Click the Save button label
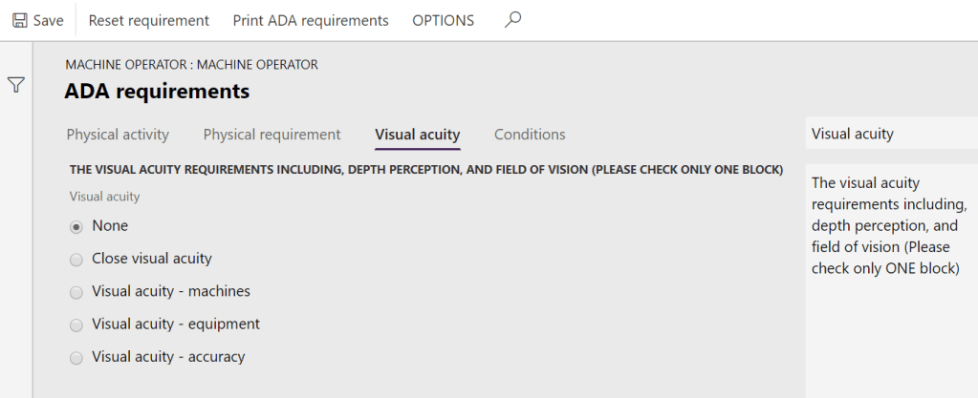The height and width of the screenshot is (398, 978). [x=48, y=20]
